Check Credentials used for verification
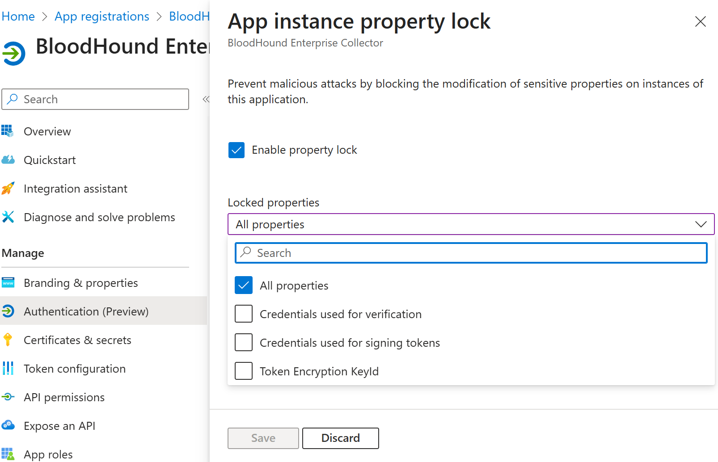This screenshot has width=718, height=462. (x=244, y=314)
